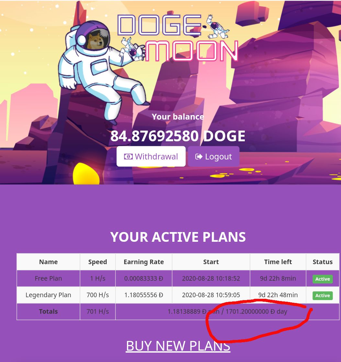
Task: Click the small floating astronaut next to DOGE
Action: click(217, 27)
